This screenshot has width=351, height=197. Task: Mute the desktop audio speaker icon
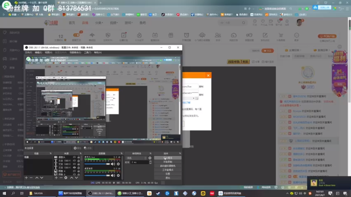pos(113,176)
